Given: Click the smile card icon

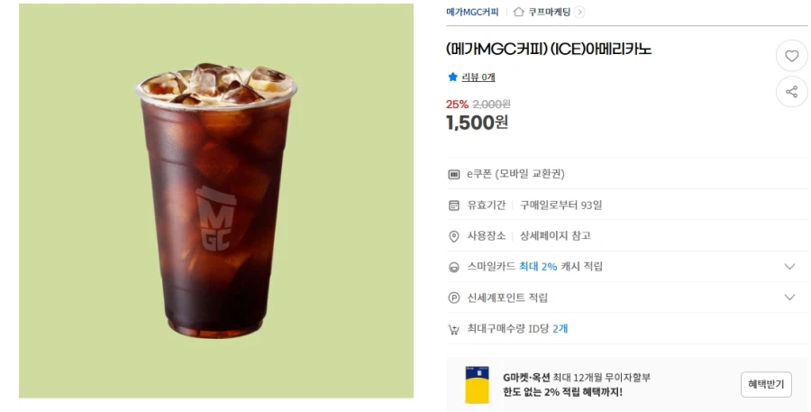Looking at the screenshot, I should point(453,267).
